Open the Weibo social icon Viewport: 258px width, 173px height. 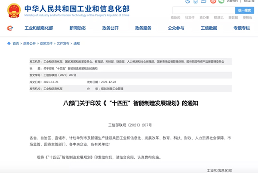click(x=213, y=1)
